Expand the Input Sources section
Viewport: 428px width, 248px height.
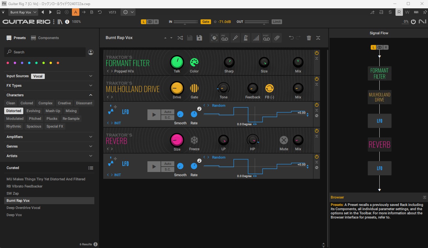pyautogui.click(x=91, y=76)
